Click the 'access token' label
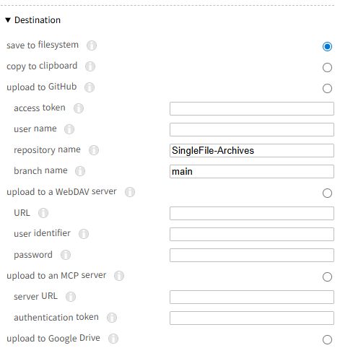340x348 pixels. (x=40, y=108)
